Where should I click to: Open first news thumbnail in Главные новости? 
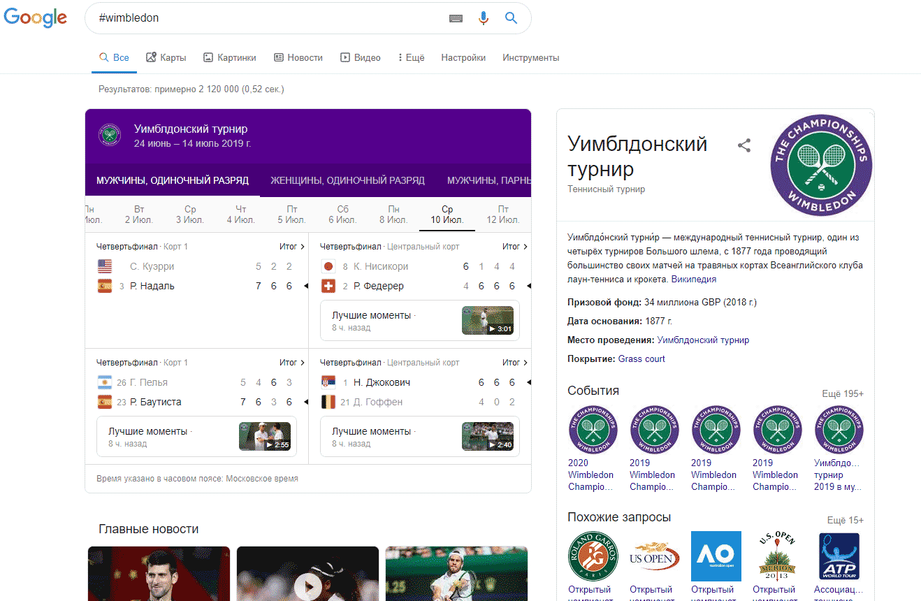coord(159,574)
